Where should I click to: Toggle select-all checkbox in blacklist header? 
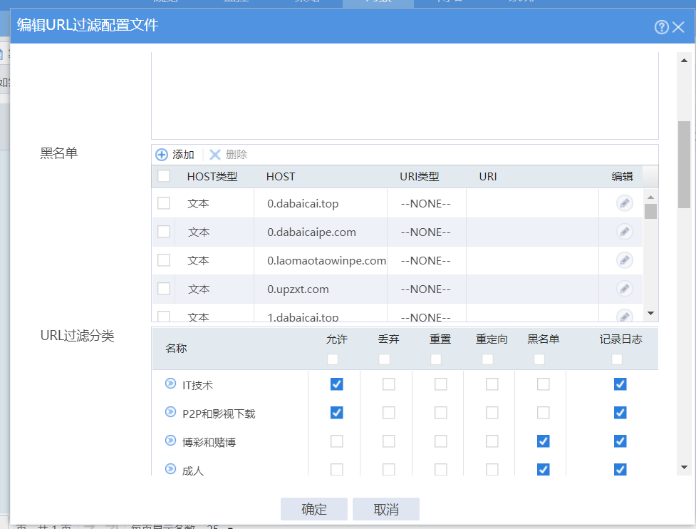[x=164, y=176]
